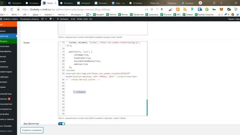Open Выбор покупок bookmark
Screen dimensions: 240x135
(204, 15)
